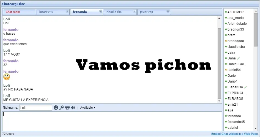Click chat scrollbar up arrow
The width and height of the screenshot is (260, 137).
pos(219,18)
